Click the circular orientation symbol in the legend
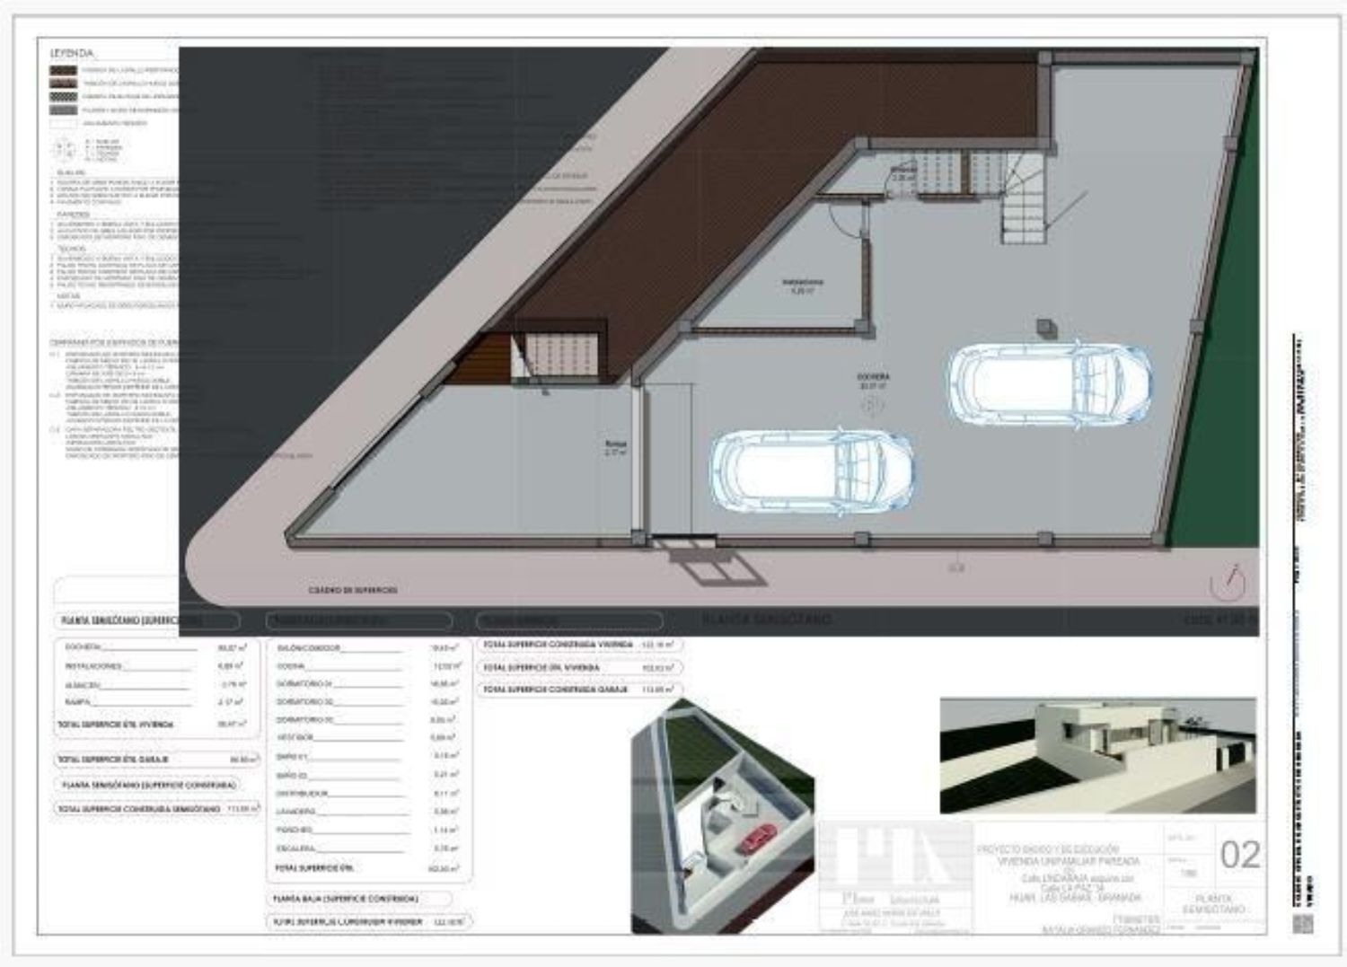Viewport: 1347px width, 967px height. pyautogui.click(x=63, y=147)
